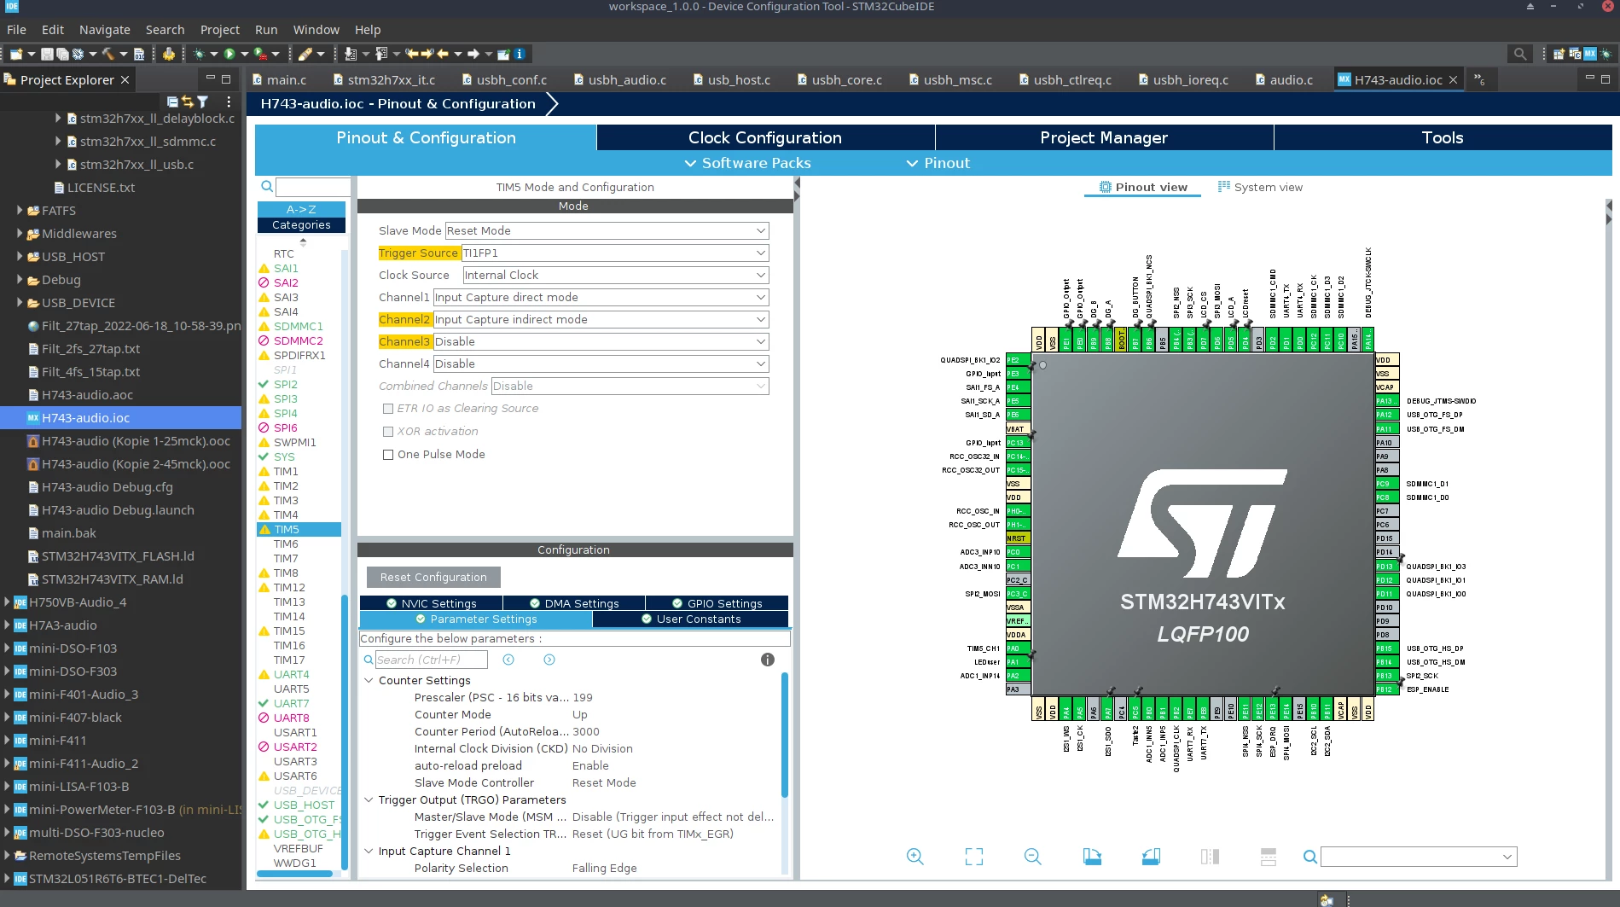Open User Constants tab
Image resolution: width=1620 pixels, height=907 pixels.
(690, 619)
